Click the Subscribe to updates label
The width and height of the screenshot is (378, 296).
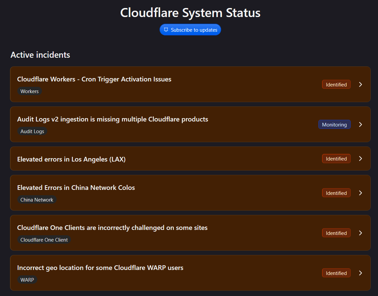tap(194, 30)
